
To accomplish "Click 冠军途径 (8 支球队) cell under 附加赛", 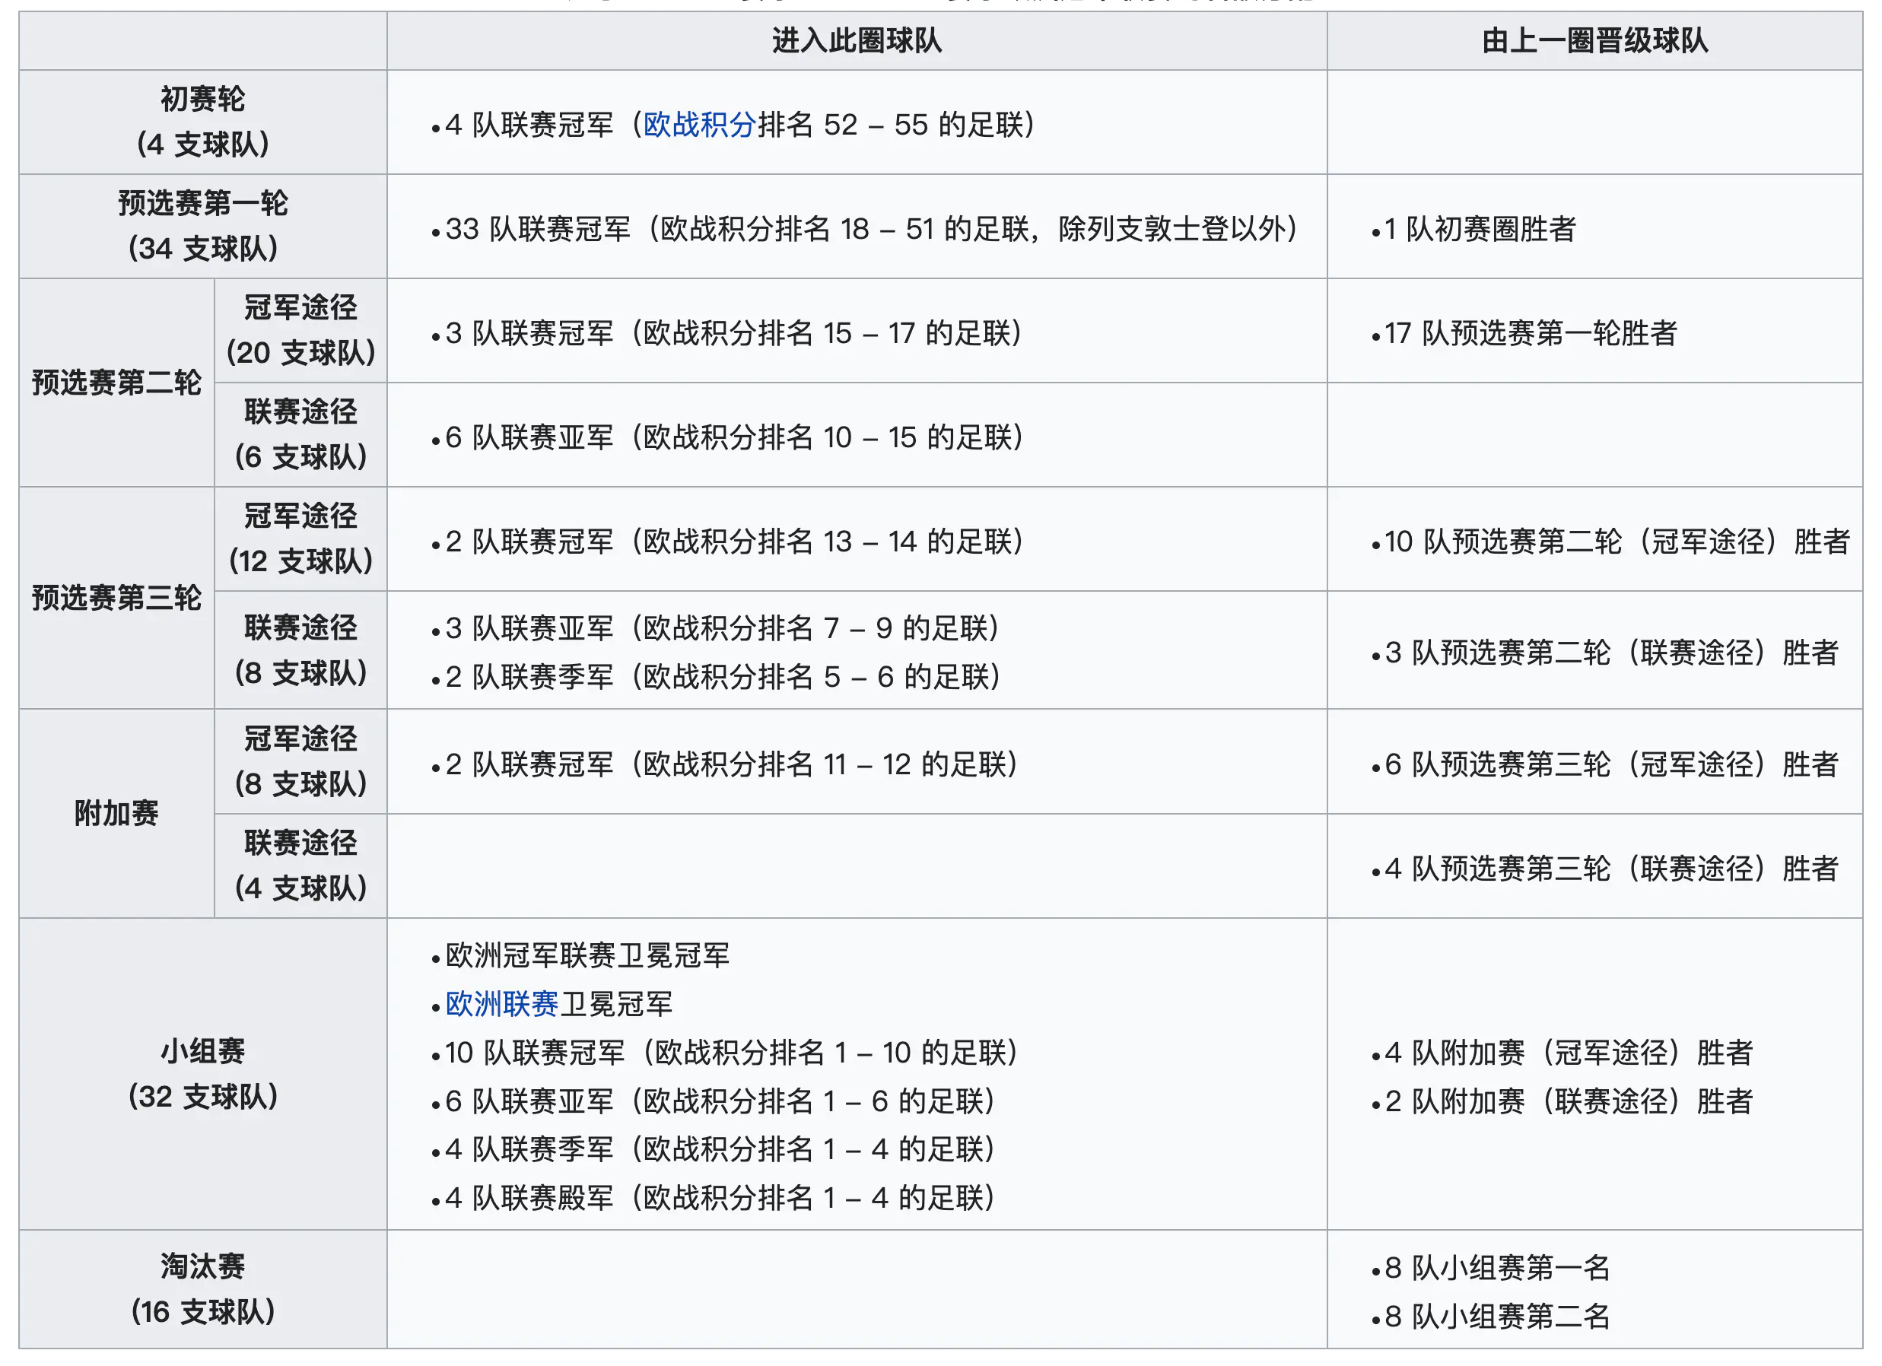I will [300, 761].
